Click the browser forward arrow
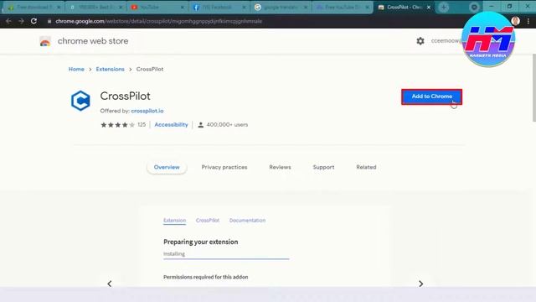Image resolution: width=536 pixels, height=302 pixels. (x=21, y=21)
